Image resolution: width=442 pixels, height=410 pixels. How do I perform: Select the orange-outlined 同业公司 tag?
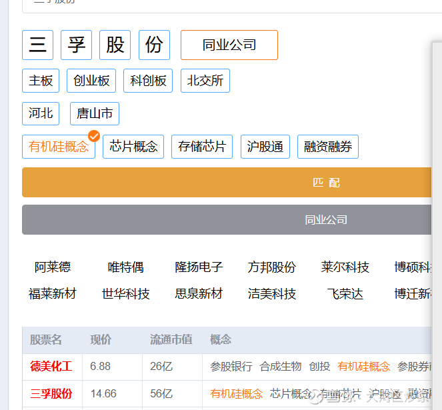229,45
